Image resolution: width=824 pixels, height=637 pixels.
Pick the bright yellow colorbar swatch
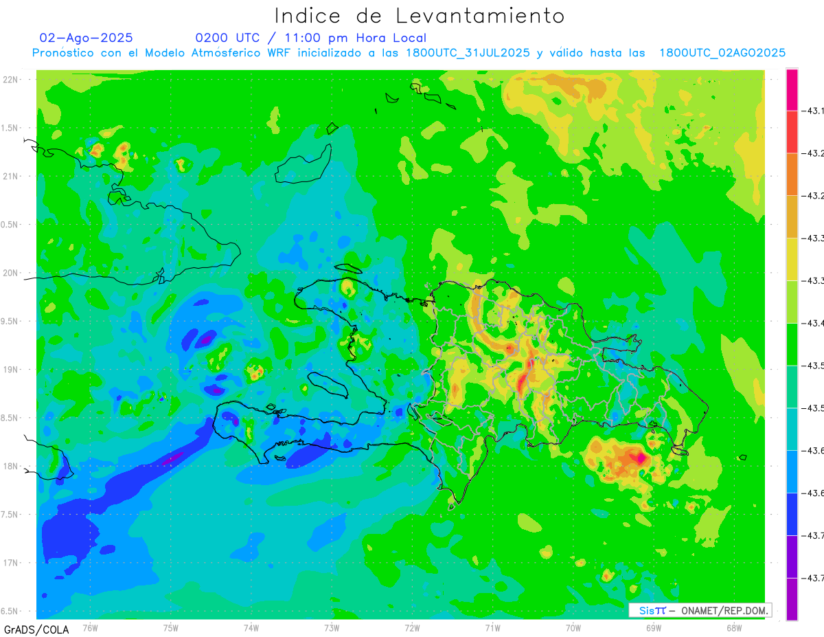point(792,259)
